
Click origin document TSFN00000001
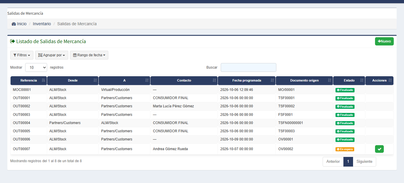tap(291, 123)
